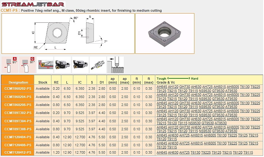Open the insert dimension drawing image
The height and width of the screenshot is (157, 264).
pos(68,33)
